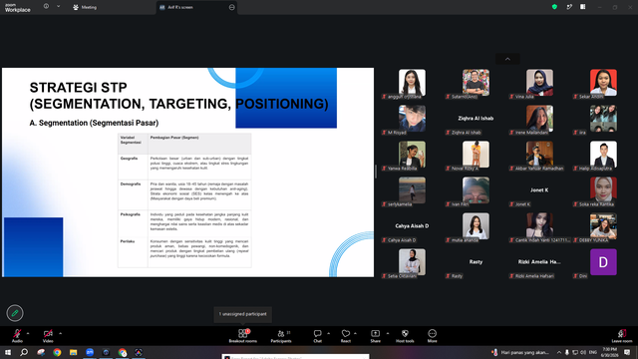Click ENG language indicator
638x359 pixels.
click(x=593, y=352)
